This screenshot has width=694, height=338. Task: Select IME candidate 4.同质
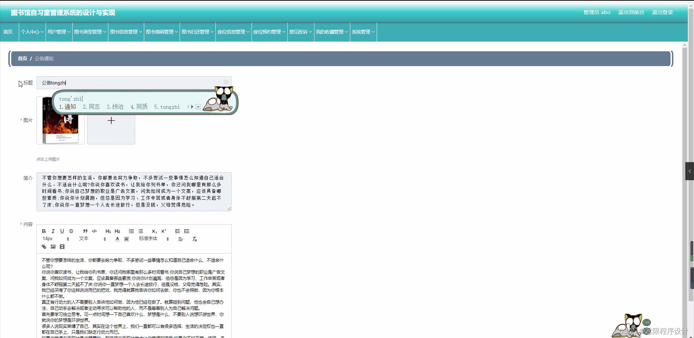pyautogui.click(x=139, y=107)
